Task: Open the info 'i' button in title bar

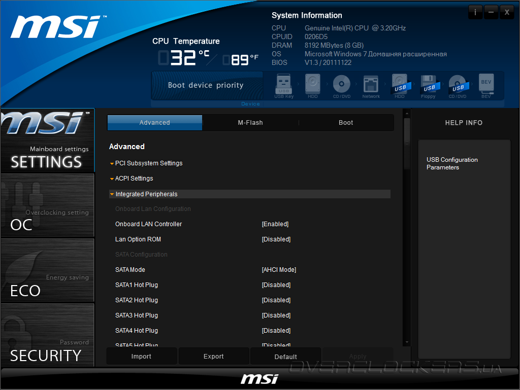Action: coord(475,13)
